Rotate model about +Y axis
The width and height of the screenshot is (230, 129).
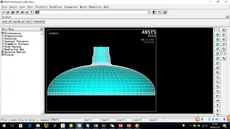coord(224,35)
